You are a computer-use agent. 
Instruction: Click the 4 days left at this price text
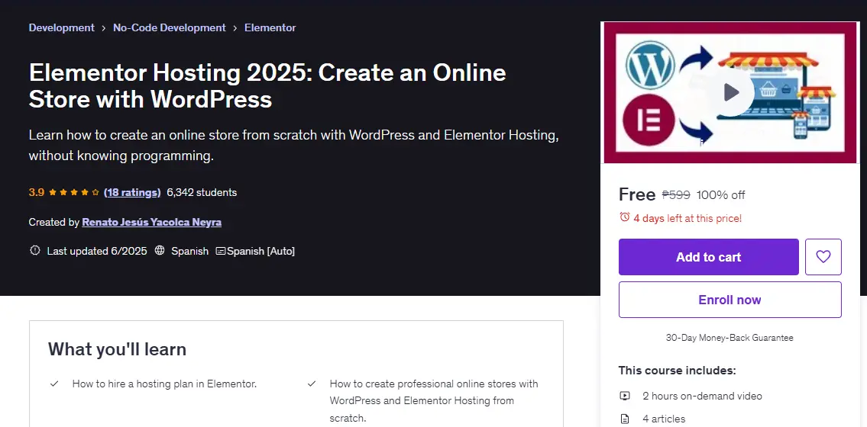687,218
